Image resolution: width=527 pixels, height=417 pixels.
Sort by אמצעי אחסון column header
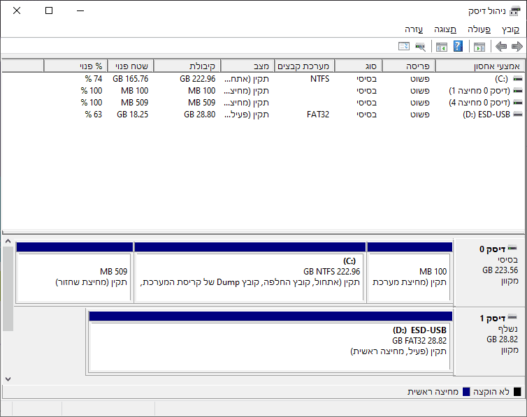pos(480,66)
